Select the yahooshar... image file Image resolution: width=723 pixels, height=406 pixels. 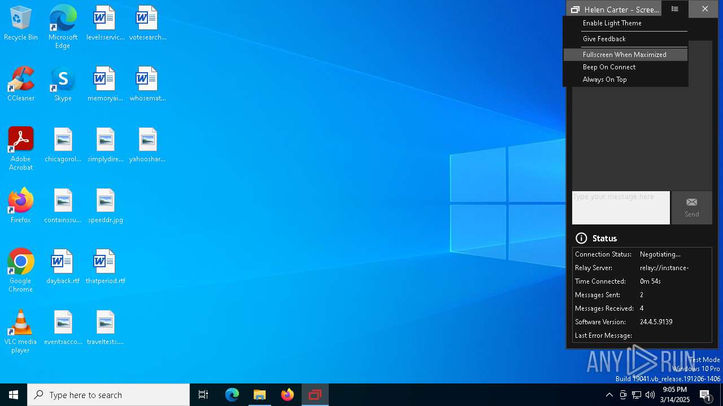tap(147, 145)
